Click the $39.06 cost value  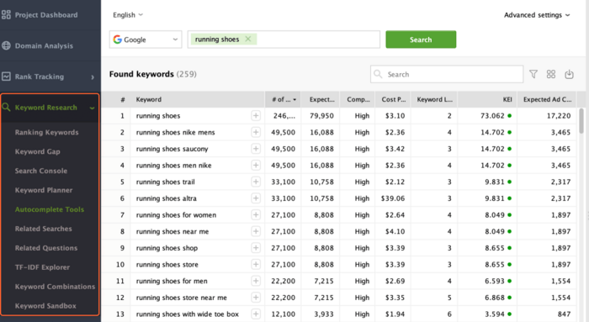pos(393,198)
